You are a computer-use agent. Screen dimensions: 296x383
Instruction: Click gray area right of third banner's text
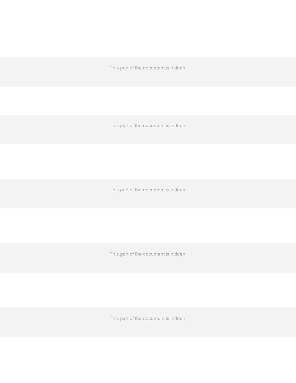pos(241,194)
